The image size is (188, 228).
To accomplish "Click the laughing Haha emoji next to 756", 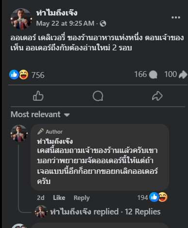I will point(24,75).
